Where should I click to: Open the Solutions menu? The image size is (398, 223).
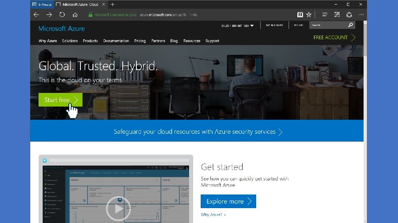[x=70, y=41]
